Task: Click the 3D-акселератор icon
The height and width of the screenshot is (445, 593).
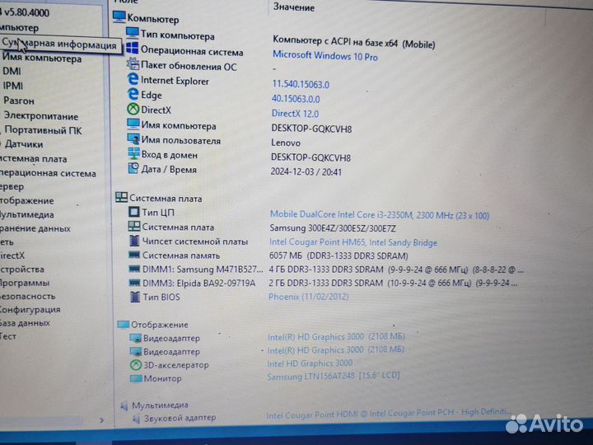Action: [x=136, y=365]
